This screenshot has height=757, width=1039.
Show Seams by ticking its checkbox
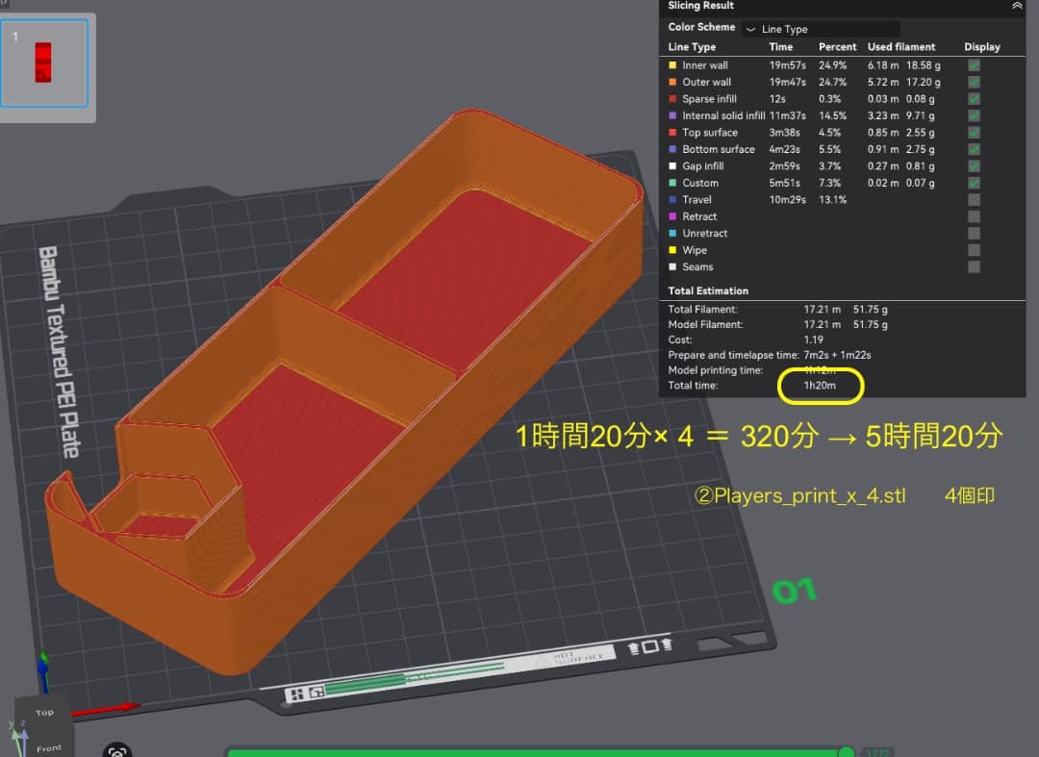tap(974, 267)
